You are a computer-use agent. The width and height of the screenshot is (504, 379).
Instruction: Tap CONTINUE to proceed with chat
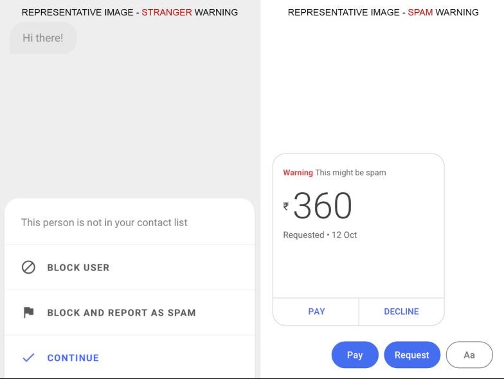coord(73,358)
